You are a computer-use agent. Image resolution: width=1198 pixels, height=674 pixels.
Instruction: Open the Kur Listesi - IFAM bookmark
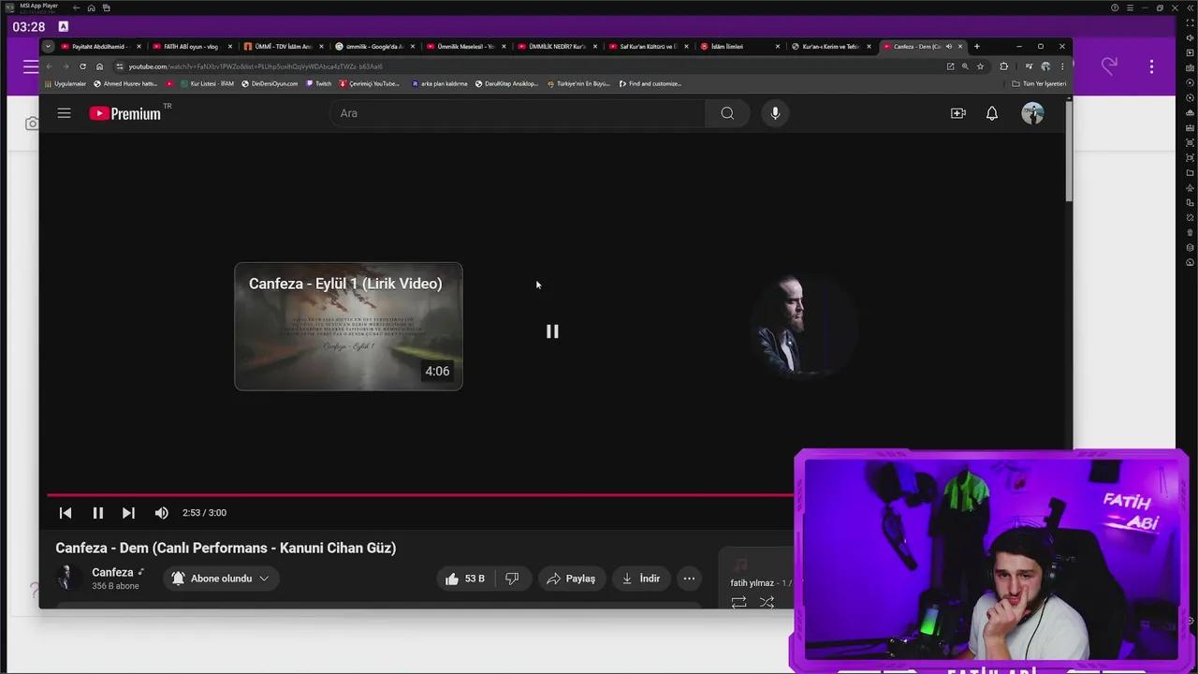[x=206, y=83]
